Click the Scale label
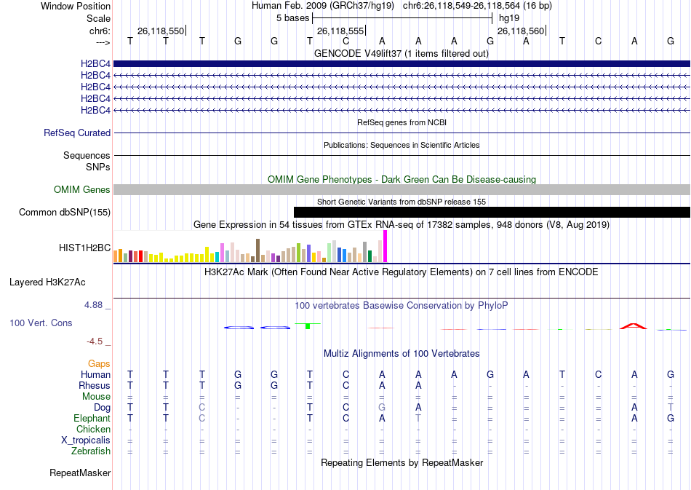691x490 pixels. (99, 18)
